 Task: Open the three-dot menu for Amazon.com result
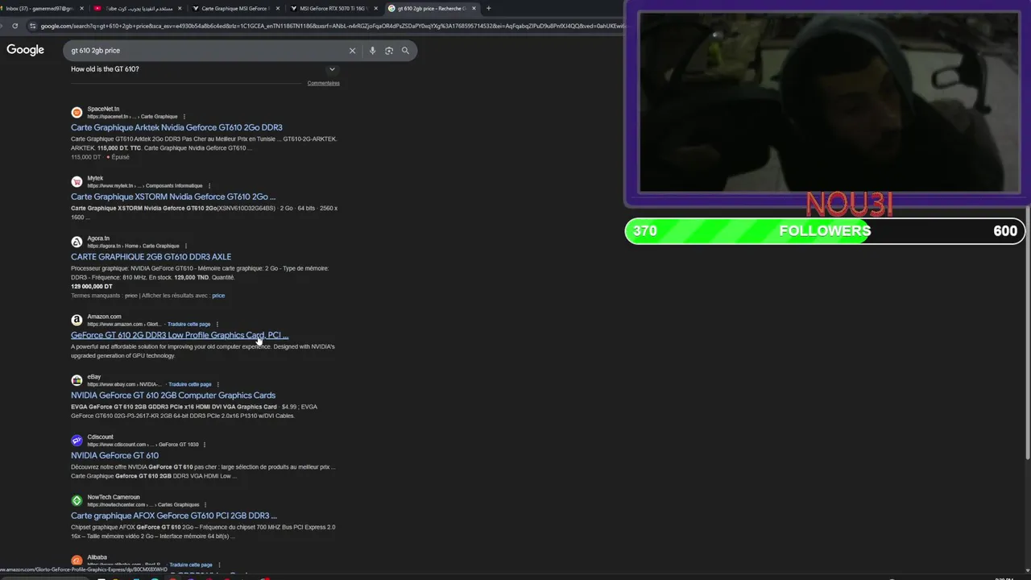(217, 324)
